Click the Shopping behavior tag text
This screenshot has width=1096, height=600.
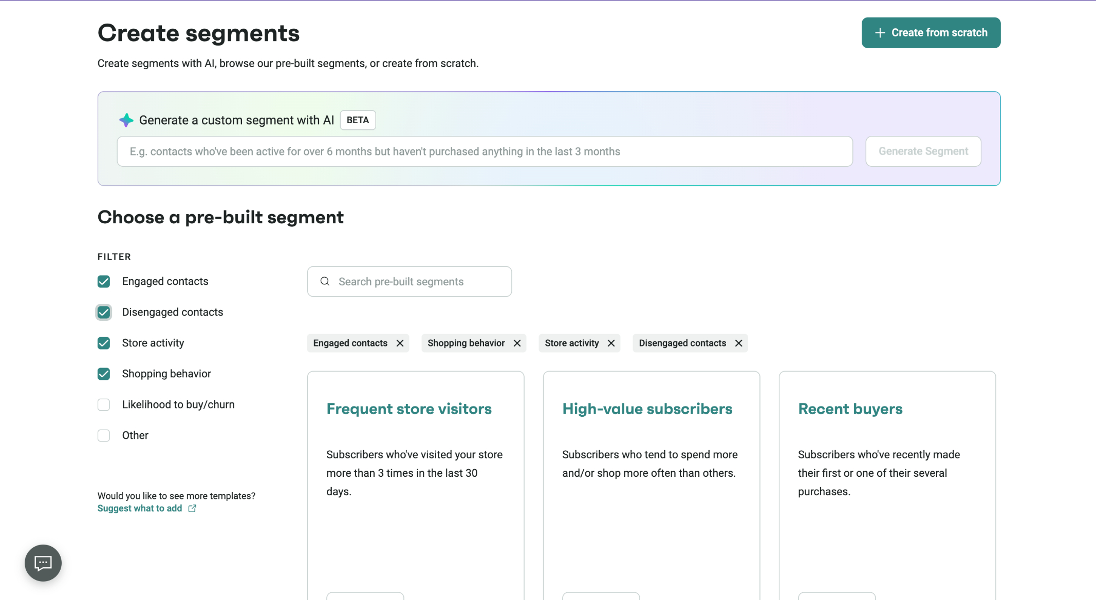[466, 343]
